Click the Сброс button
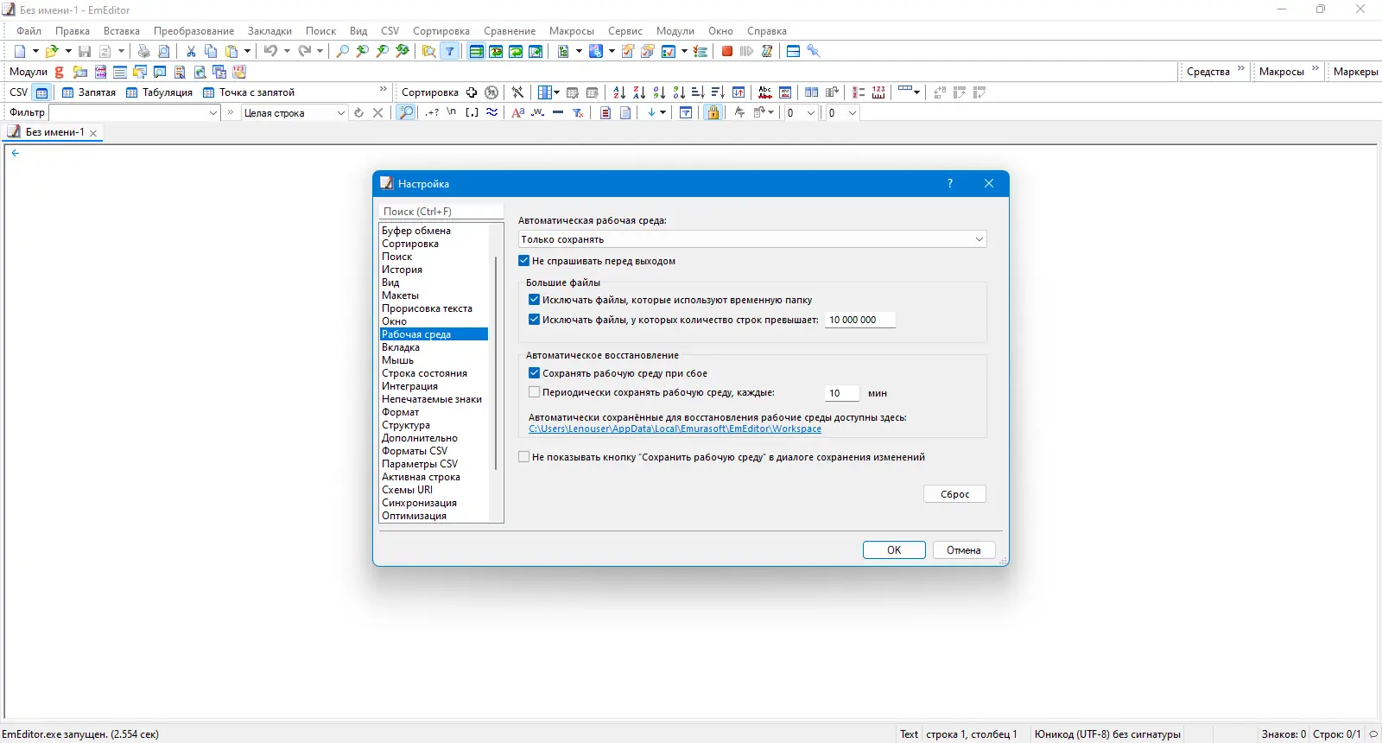The height and width of the screenshot is (743, 1382). pyautogui.click(x=955, y=494)
